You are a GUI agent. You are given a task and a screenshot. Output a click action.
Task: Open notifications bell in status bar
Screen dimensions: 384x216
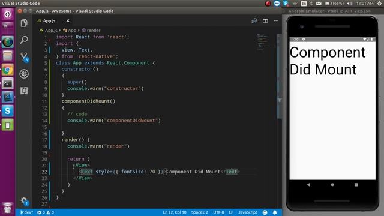click(x=275, y=212)
